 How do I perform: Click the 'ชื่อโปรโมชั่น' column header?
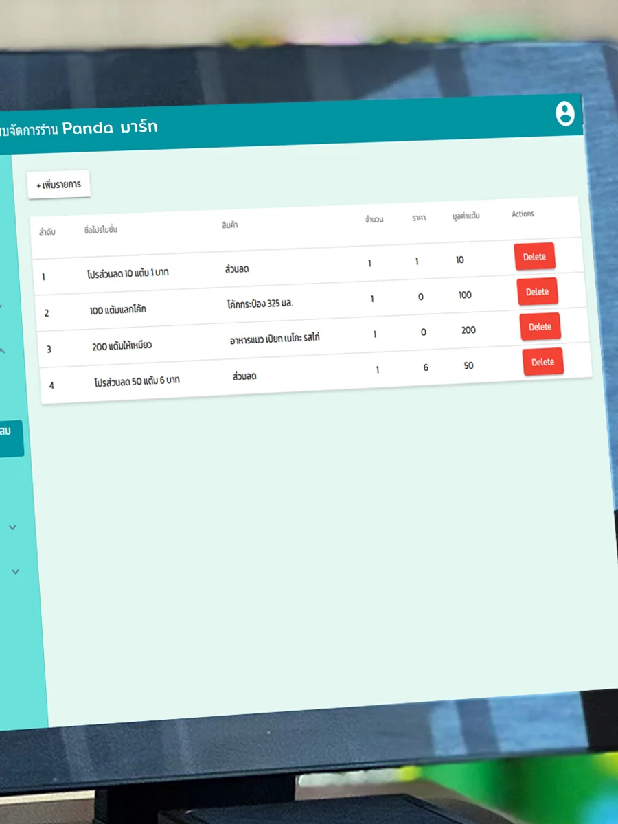coord(100,230)
